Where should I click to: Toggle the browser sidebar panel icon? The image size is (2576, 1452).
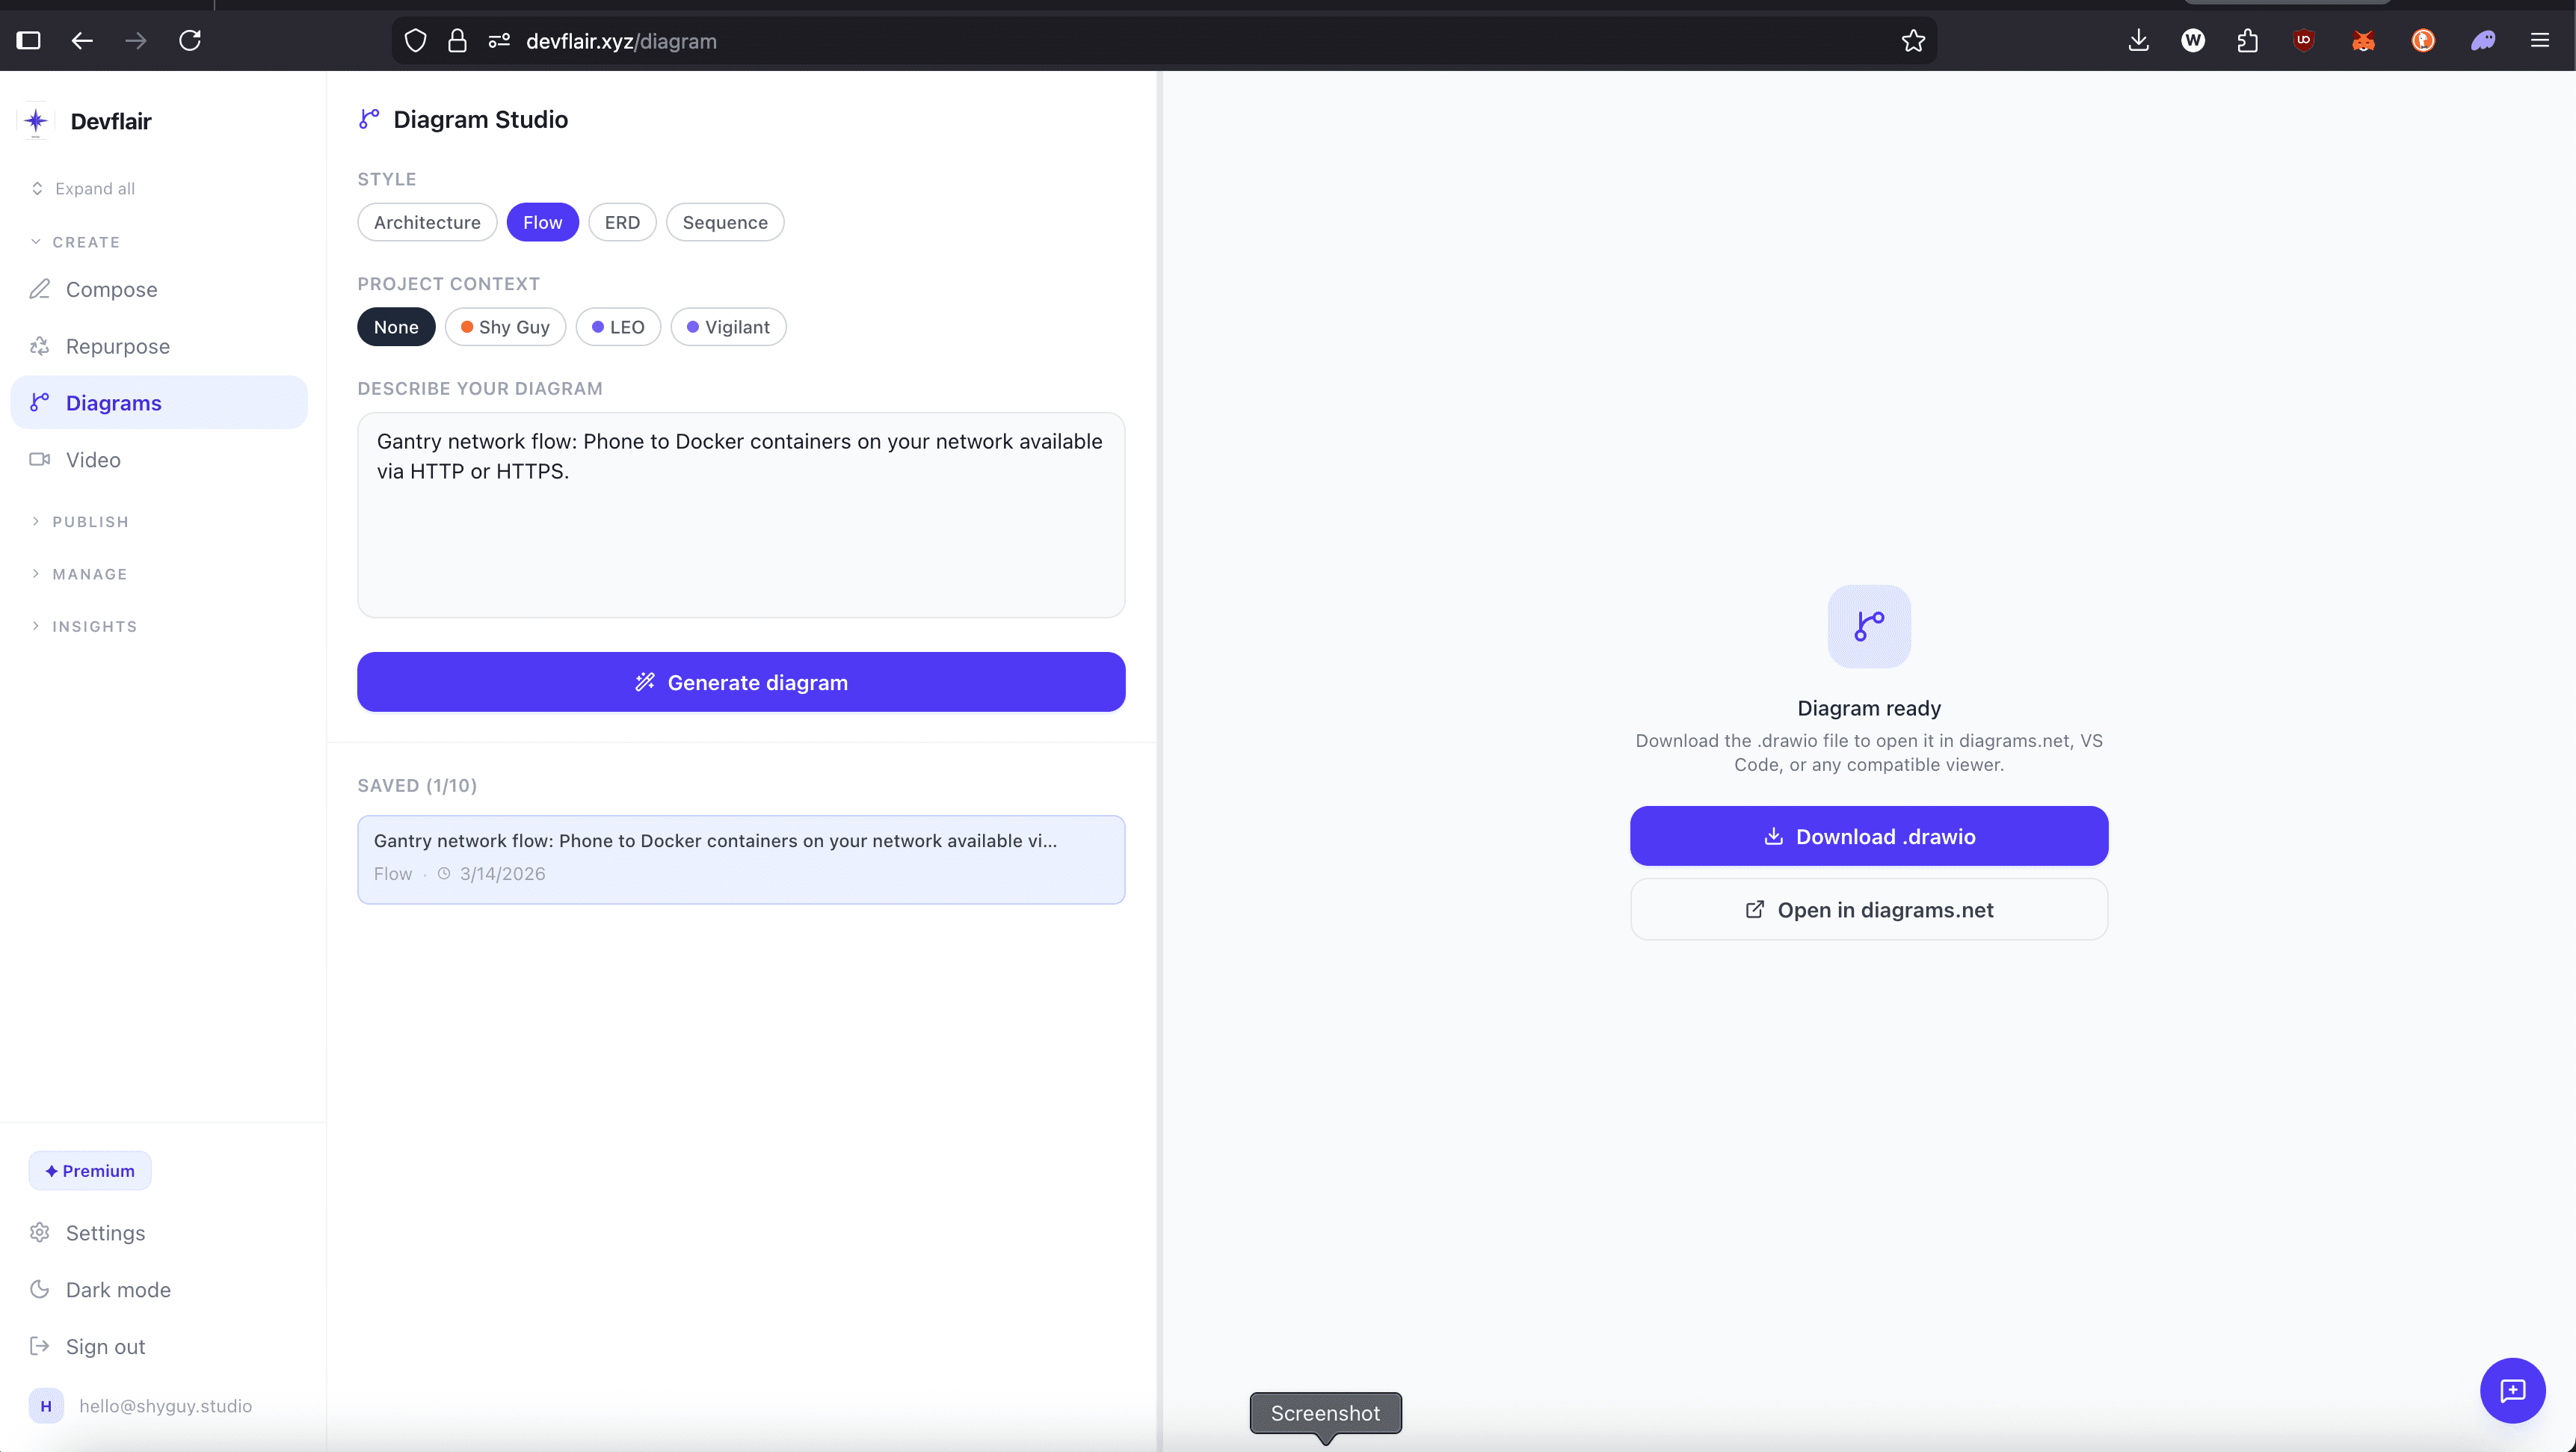tap(29, 41)
